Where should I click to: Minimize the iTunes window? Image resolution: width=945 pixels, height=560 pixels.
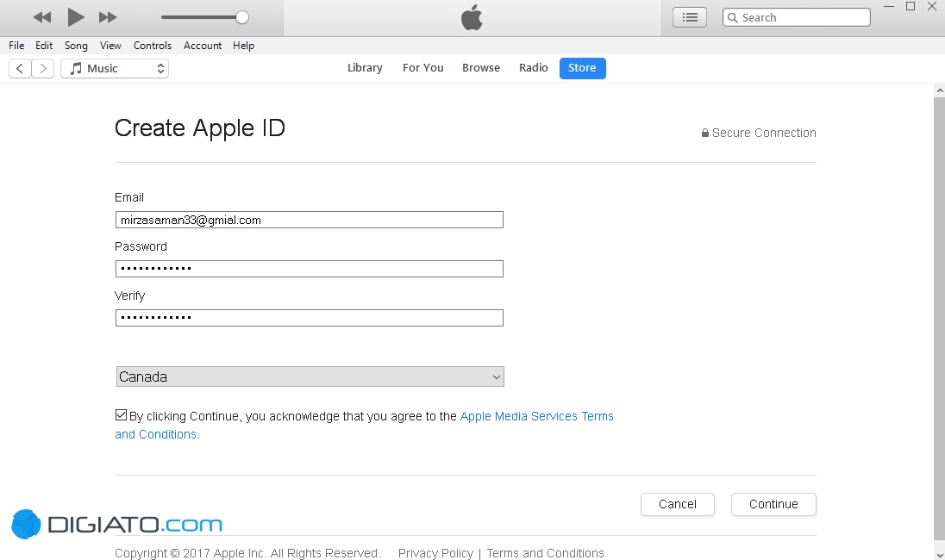(888, 7)
